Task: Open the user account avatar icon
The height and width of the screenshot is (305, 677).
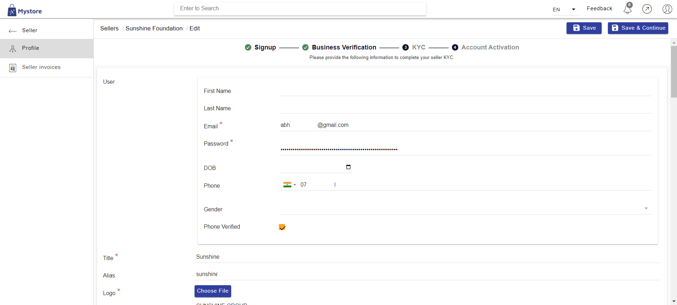Action: 667,9
